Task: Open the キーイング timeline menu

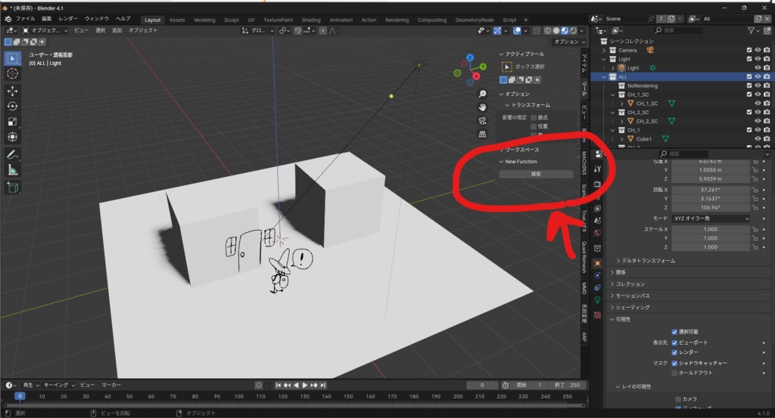Action: tap(59, 385)
